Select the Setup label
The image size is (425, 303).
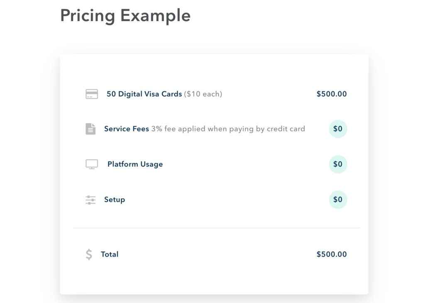(115, 200)
